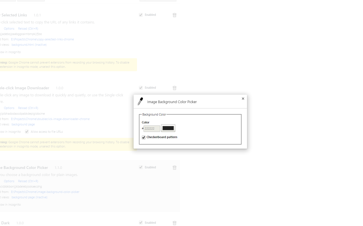
Task: Open the copy-selected-links-chrome folder path link
Action: pyautogui.click(x=43, y=39)
